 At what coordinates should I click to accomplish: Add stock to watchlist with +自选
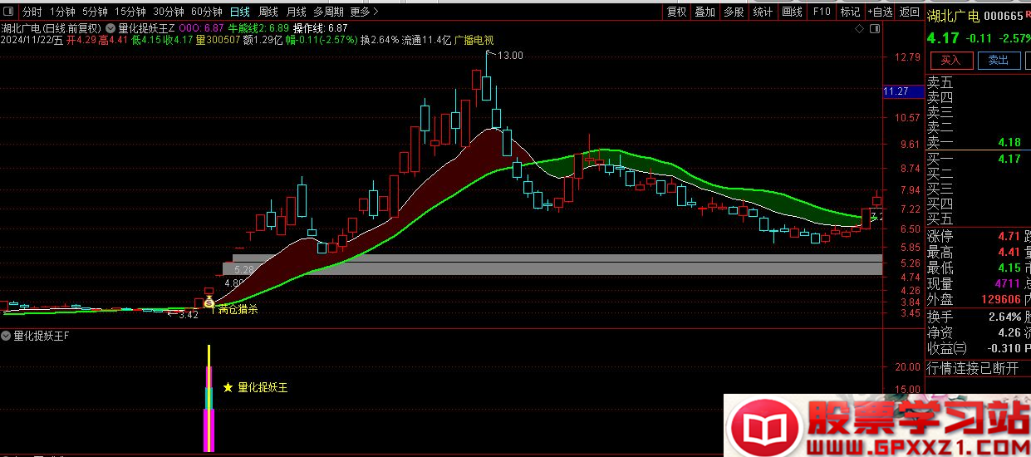(880, 12)
